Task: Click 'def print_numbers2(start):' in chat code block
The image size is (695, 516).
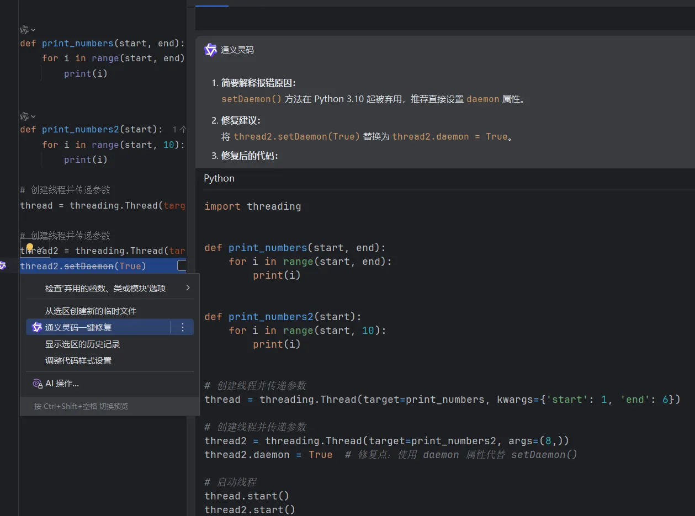Action: [x=283, y=317]
